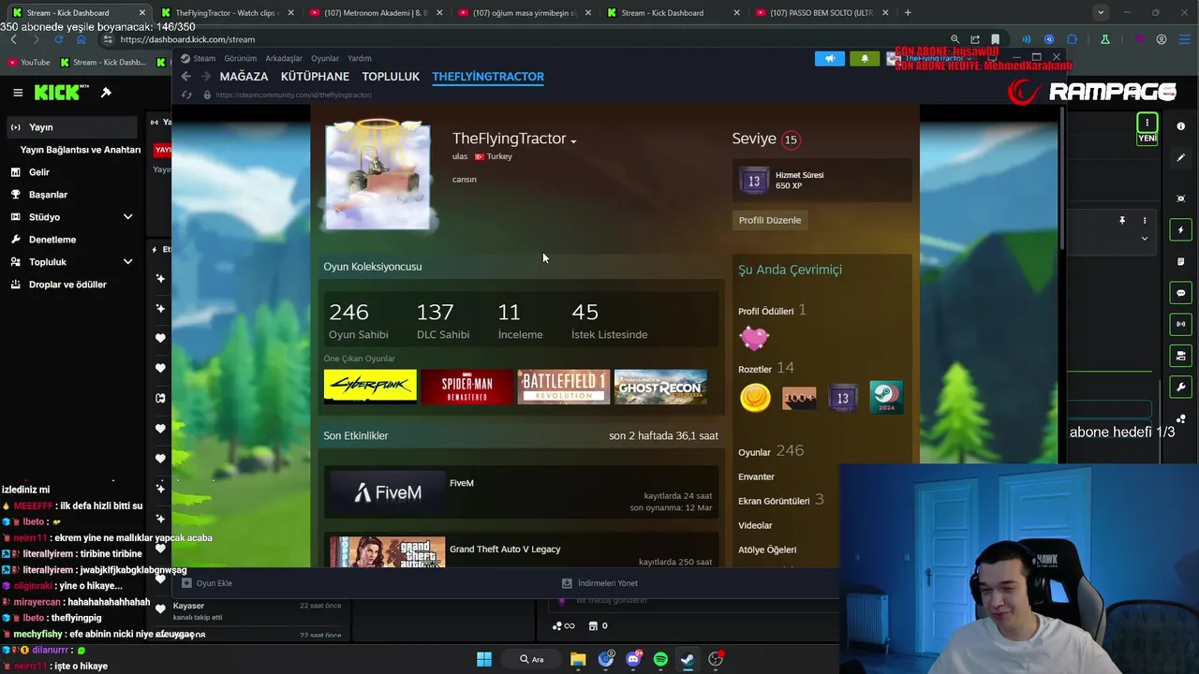Open Discord from the taskbar
The width and height of the screenshot is (1199, 674).
coord(633,659)
